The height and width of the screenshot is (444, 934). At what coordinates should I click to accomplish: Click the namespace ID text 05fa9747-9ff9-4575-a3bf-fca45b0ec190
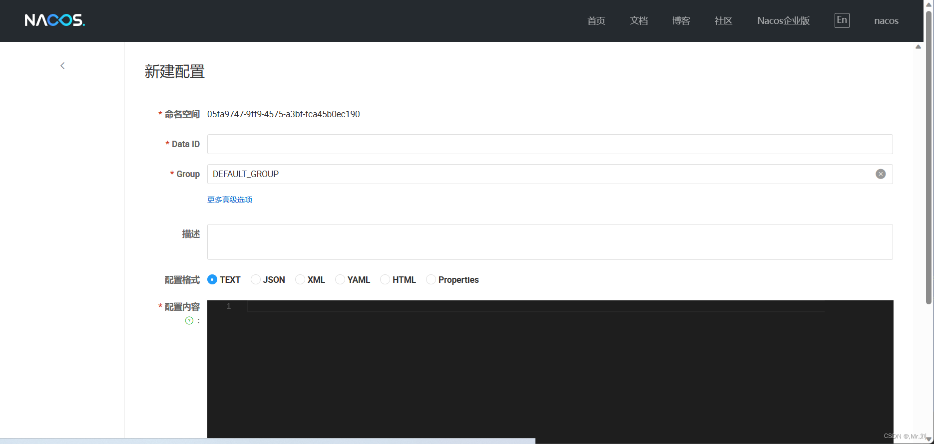(x=284, y=114)
